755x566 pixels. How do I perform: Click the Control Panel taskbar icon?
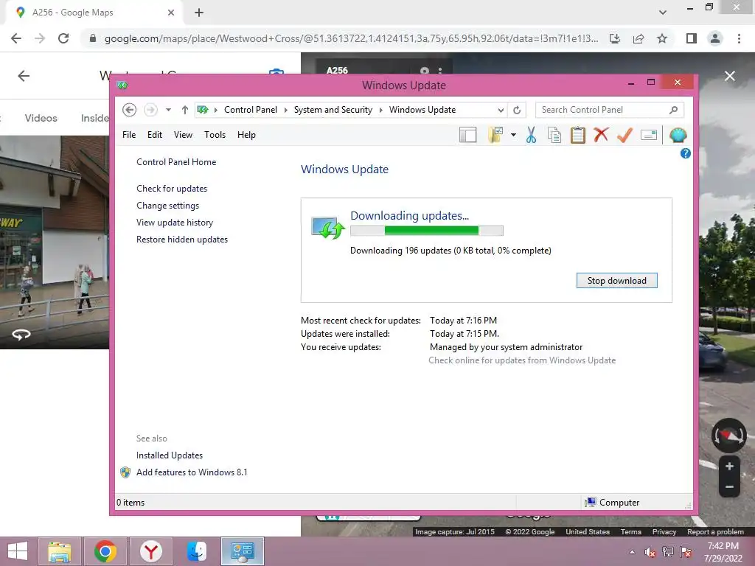click(242, 551)
